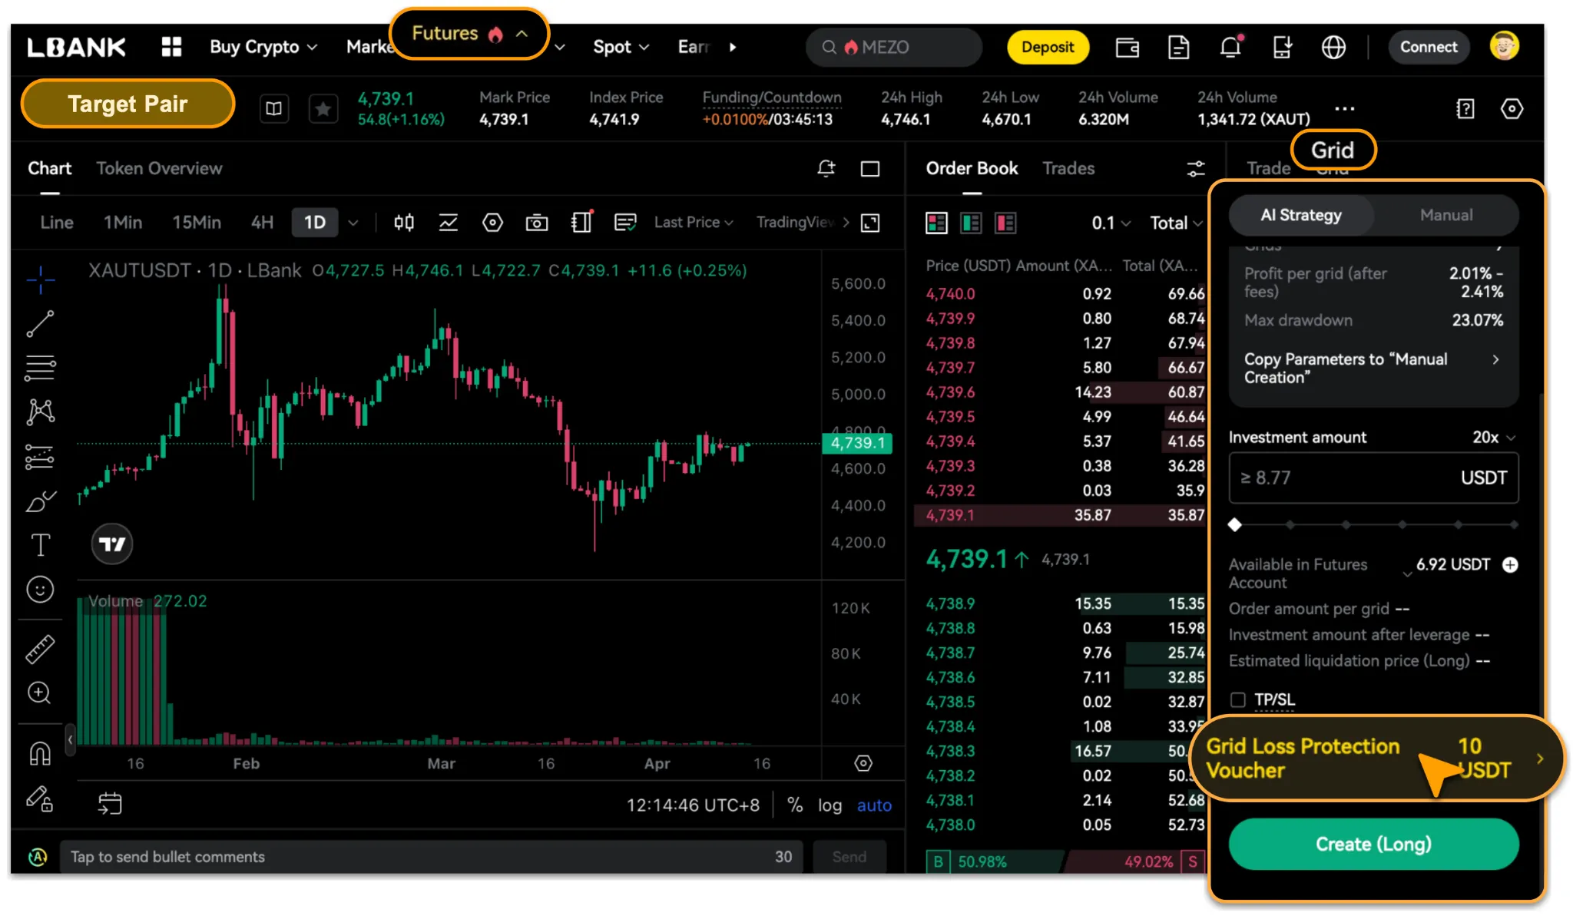Select the text annotation tool

[x=40, y=545]
